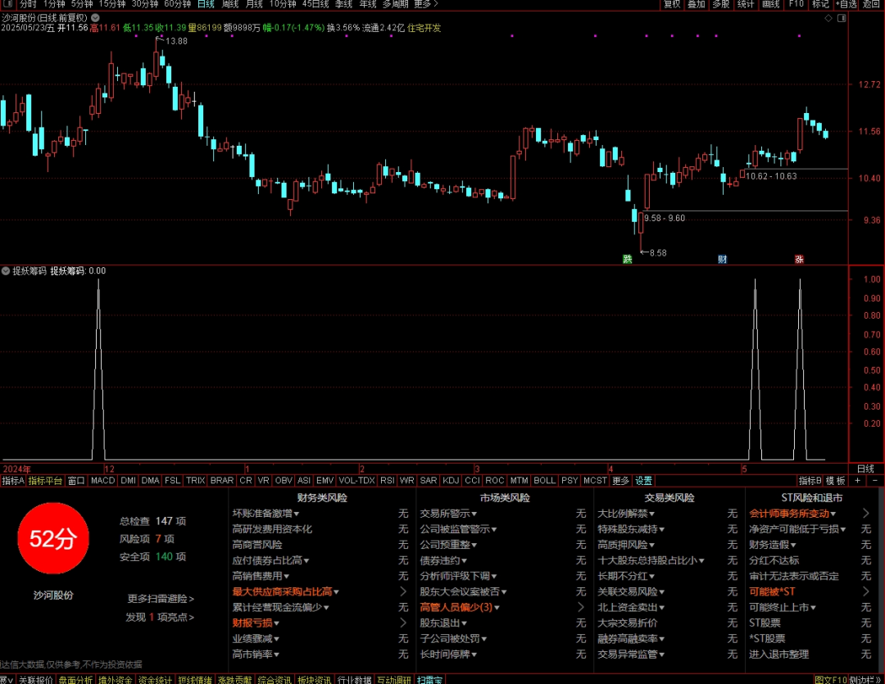Switch to the 5分钟 timeframe
Viewport: 885px width, 684px height.
[x=82, y=4]
